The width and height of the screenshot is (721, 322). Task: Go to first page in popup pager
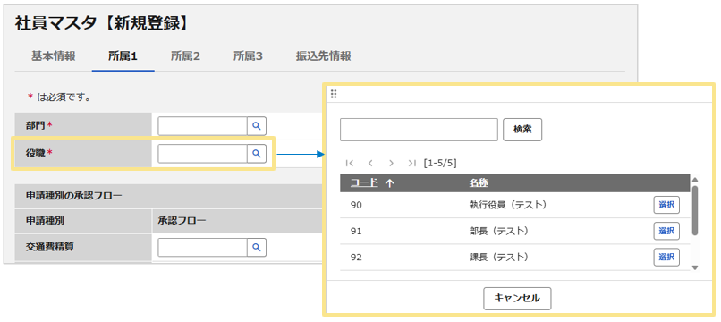tap(350, 163)
